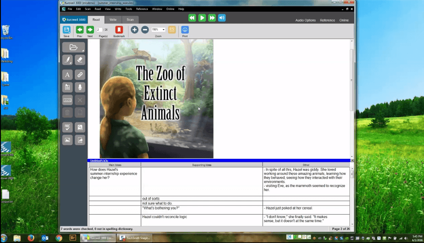Switch to the Write tab
This screenshot has width=424, height=243.
[113, 20]
